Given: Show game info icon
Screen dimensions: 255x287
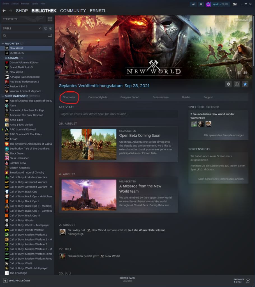Looking at the screenshot, I should tap(237, 84).
